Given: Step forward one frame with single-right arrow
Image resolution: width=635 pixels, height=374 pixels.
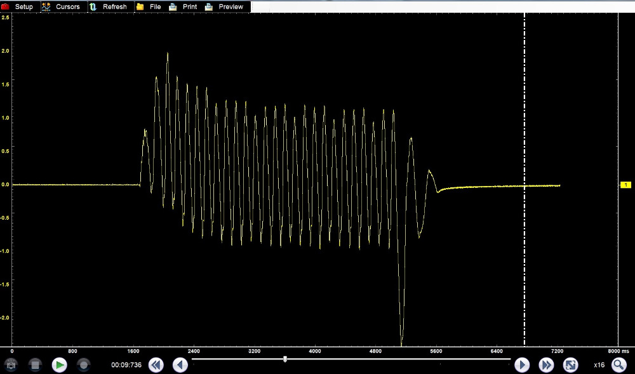Looking at the screenshot, I should point(521,365).
